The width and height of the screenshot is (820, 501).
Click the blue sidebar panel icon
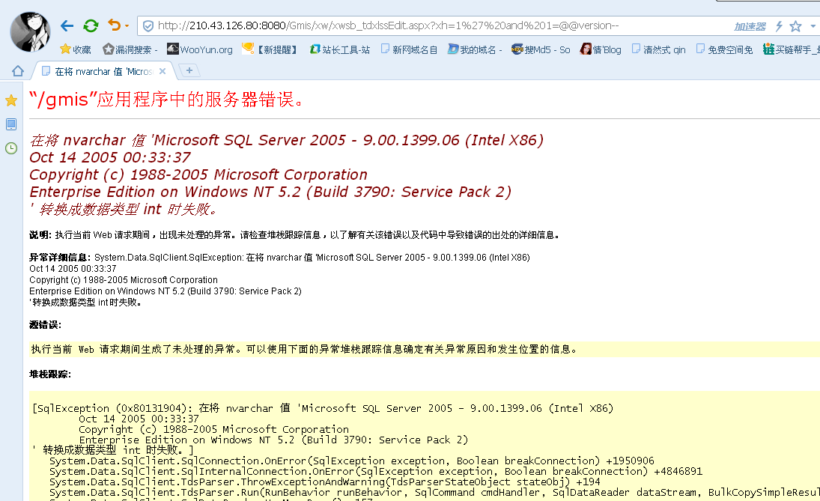click(x=11, y=124)
